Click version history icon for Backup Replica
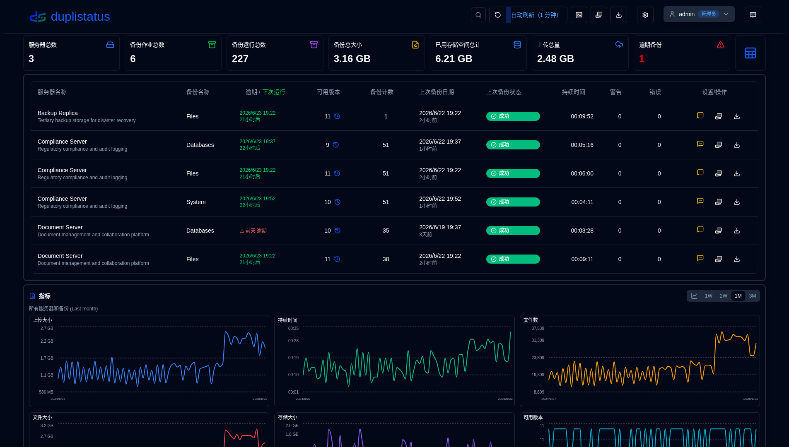Screen dimensions: 789x447 pos(337,116)
